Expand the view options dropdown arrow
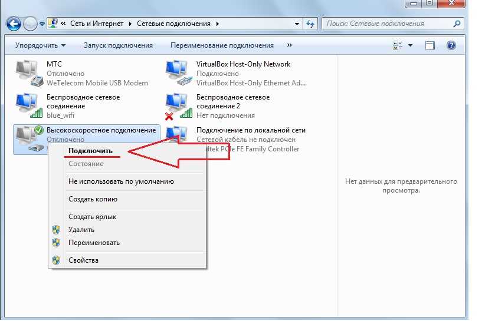482x321 pixels. point(411,45)
